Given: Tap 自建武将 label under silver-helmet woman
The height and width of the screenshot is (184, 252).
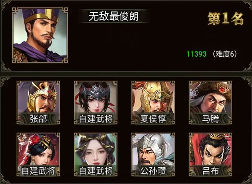Looking at the screenshot, I should point(95,119).
